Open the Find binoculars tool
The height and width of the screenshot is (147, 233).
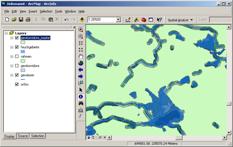81,103
